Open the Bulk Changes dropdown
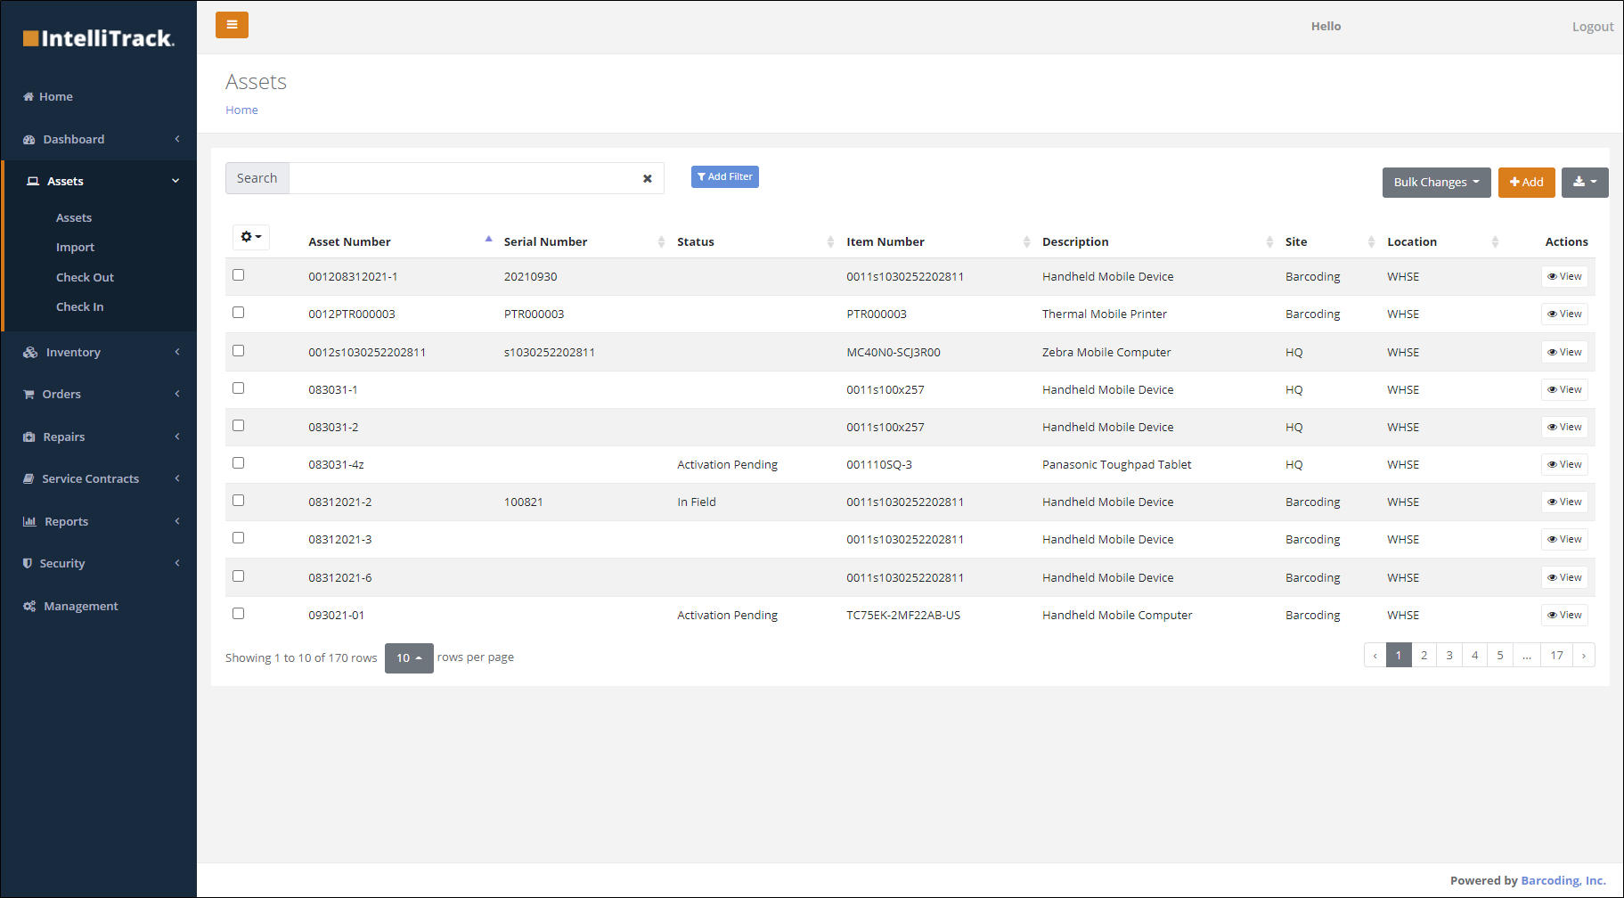1624x898 pixels. pos(1436,183)
